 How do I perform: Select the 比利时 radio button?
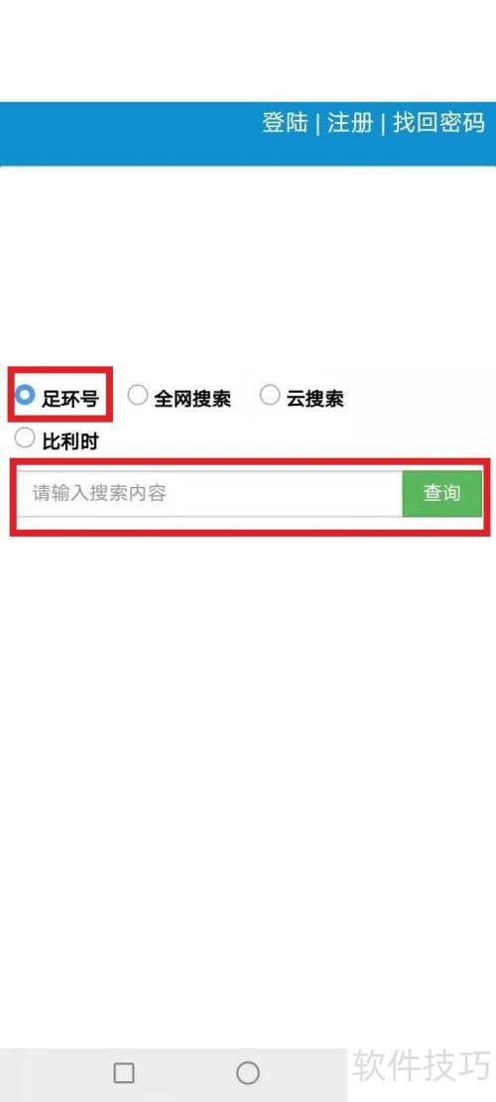(x=25, y=437)
